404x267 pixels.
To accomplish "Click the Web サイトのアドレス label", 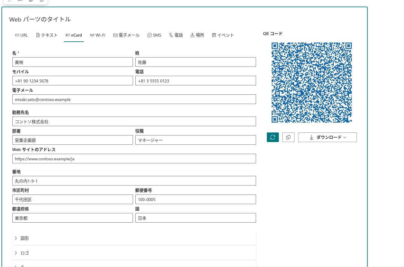I will pyautogui.click(x=34, y=150).
